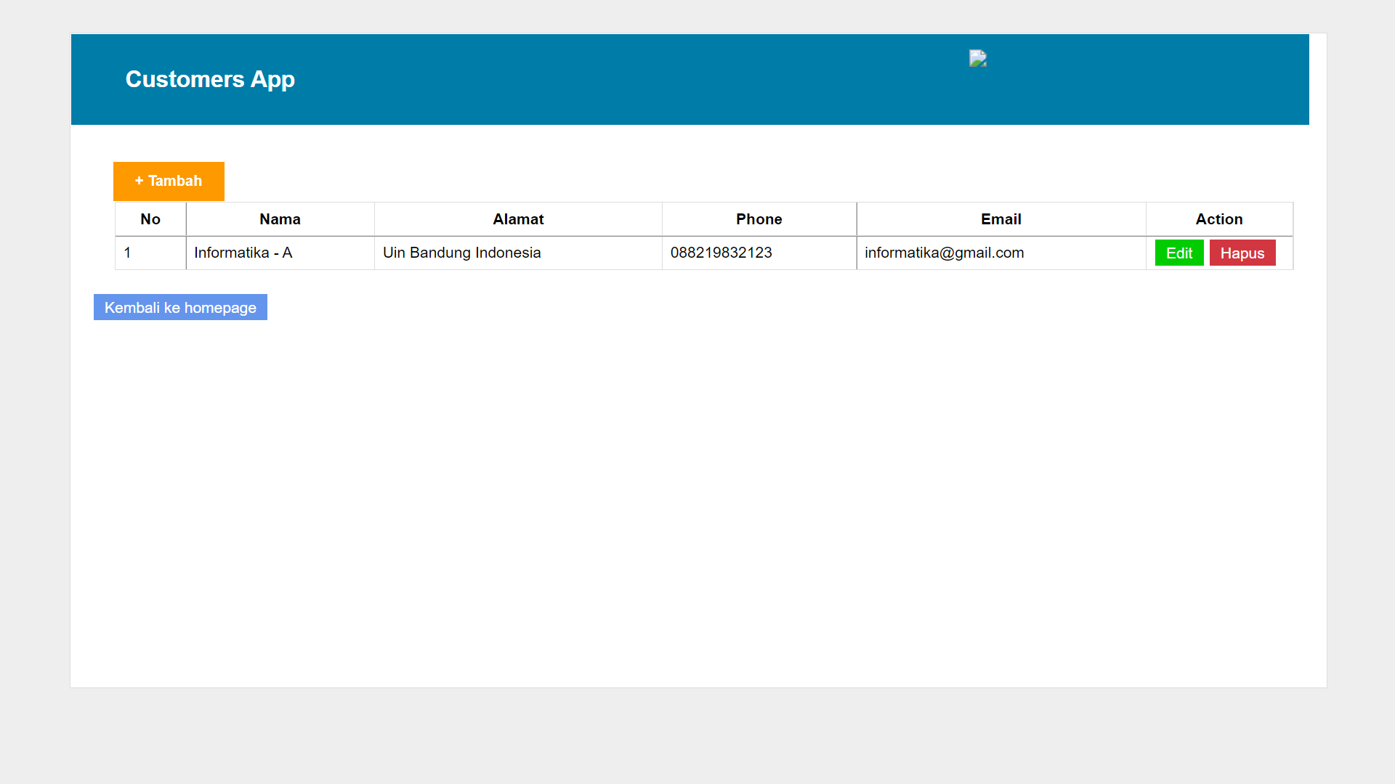Open the Kembali ke homepage link
Image resolution: width=1395 pixels, height=784 pixels.
(180, 308)
